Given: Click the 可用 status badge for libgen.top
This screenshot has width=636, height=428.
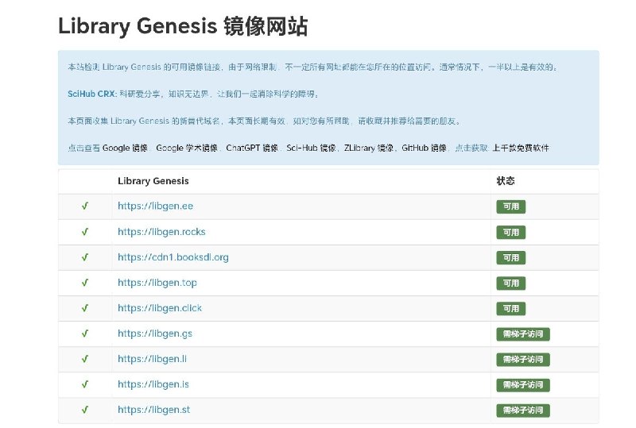Looking at the screenshot, I should click(511, 283).
